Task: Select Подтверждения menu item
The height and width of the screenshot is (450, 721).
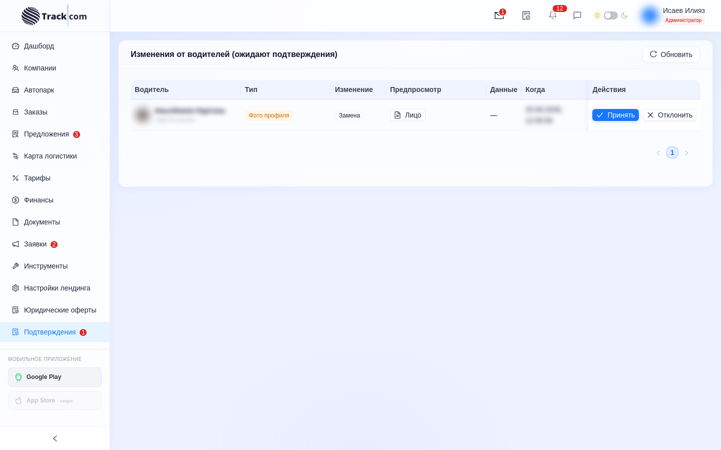Action: click(55, 332)
